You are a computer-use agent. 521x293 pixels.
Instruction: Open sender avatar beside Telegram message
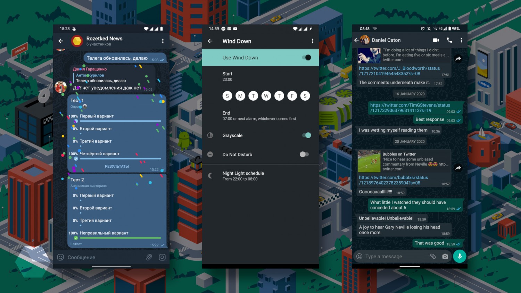pyautogui.click(x=60, y=87)
